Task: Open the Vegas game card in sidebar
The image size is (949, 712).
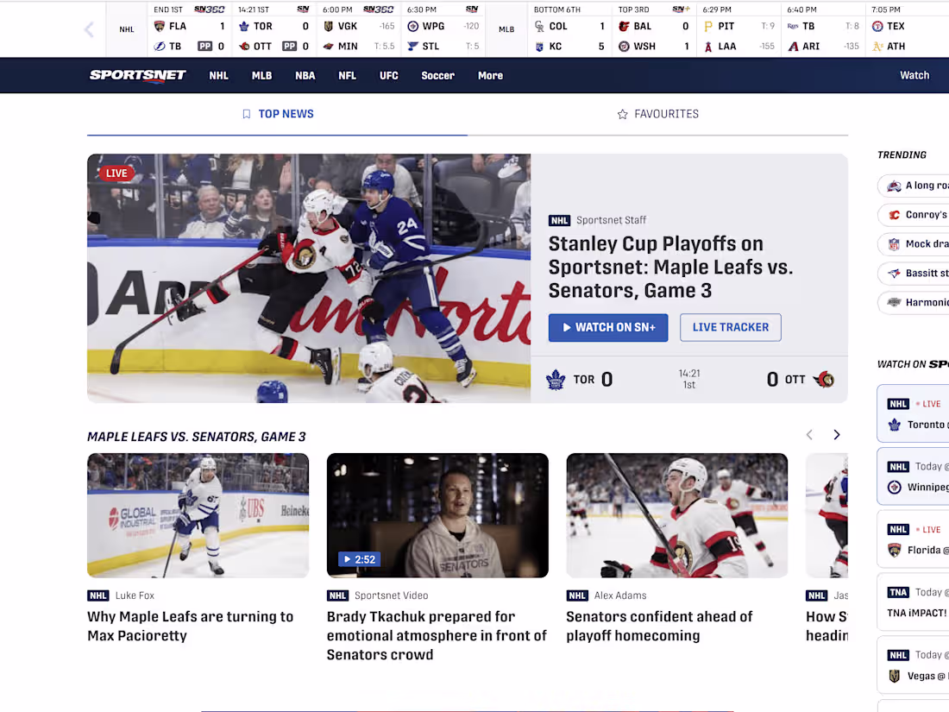Action: [914, 665]
